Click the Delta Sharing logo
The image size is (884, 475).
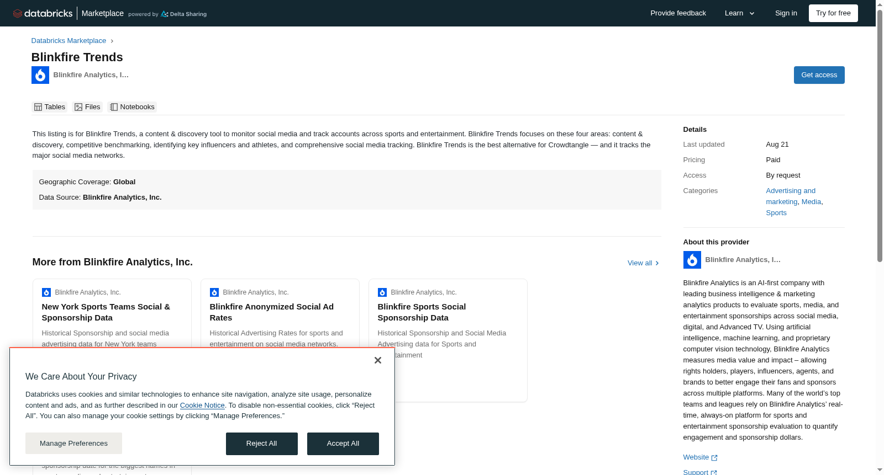[x=183, y=14]
